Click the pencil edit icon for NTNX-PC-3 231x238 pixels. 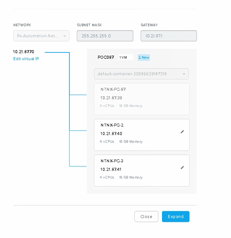[182, 168]
